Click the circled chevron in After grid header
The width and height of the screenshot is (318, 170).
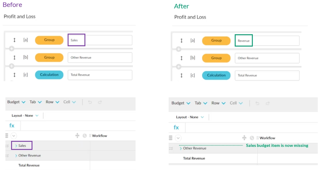(x=178, y=138)
